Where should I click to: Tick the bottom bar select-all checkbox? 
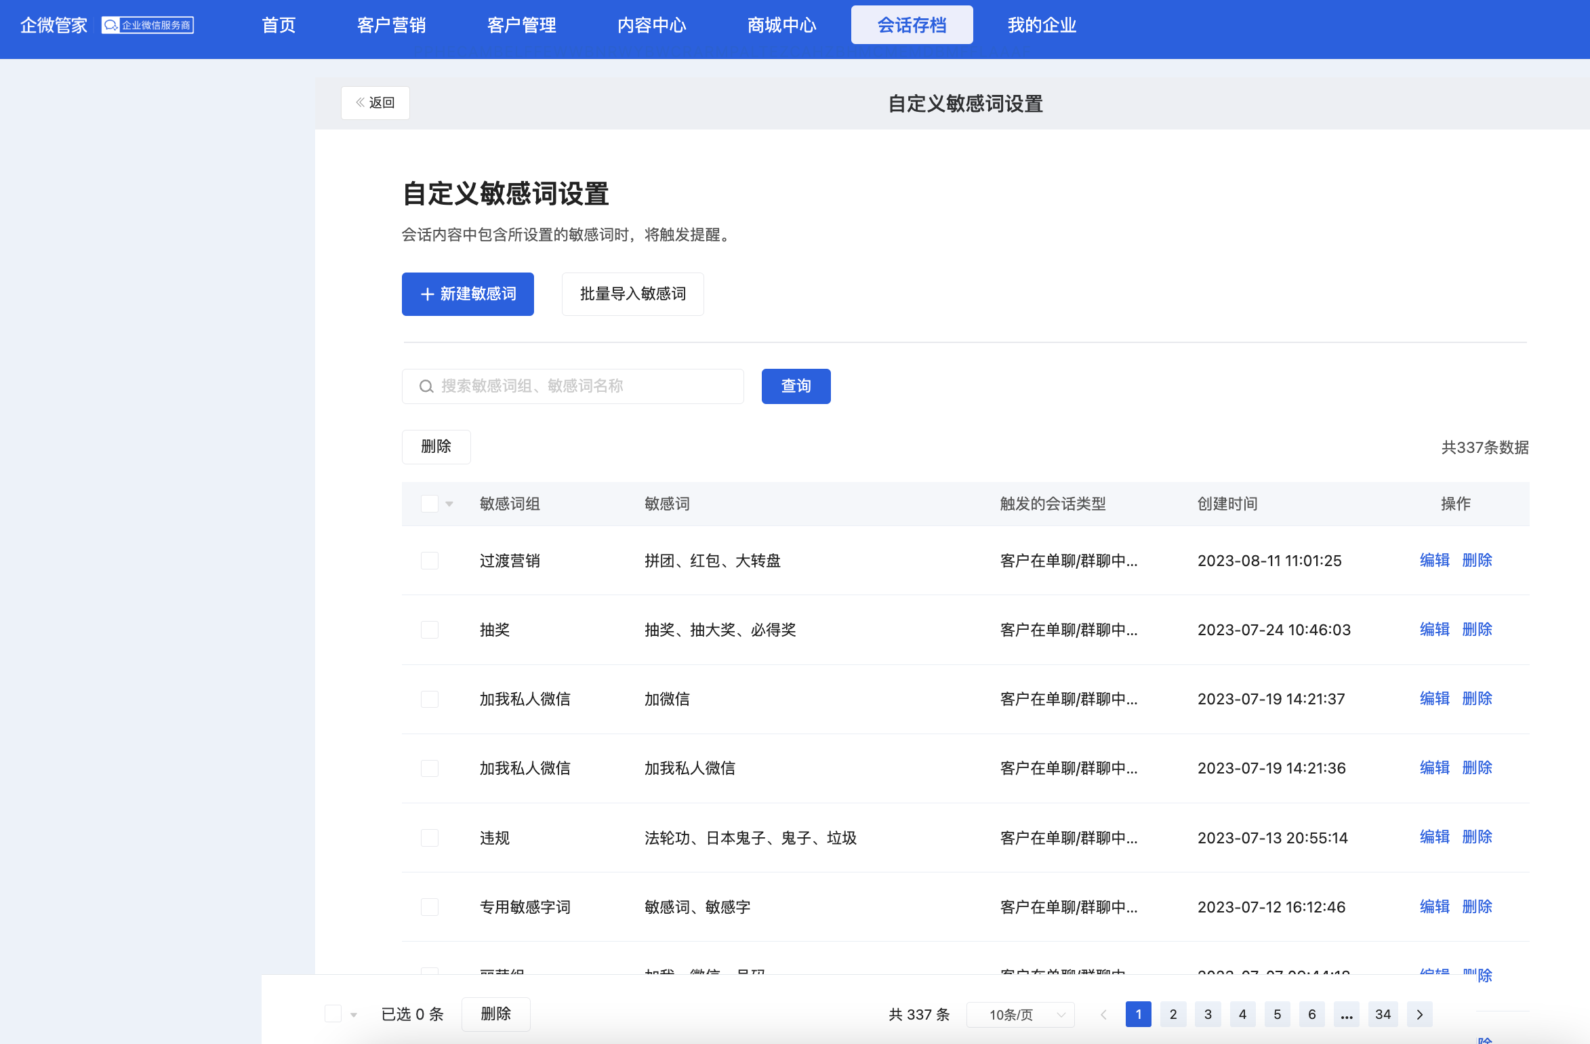[333, 1013]
